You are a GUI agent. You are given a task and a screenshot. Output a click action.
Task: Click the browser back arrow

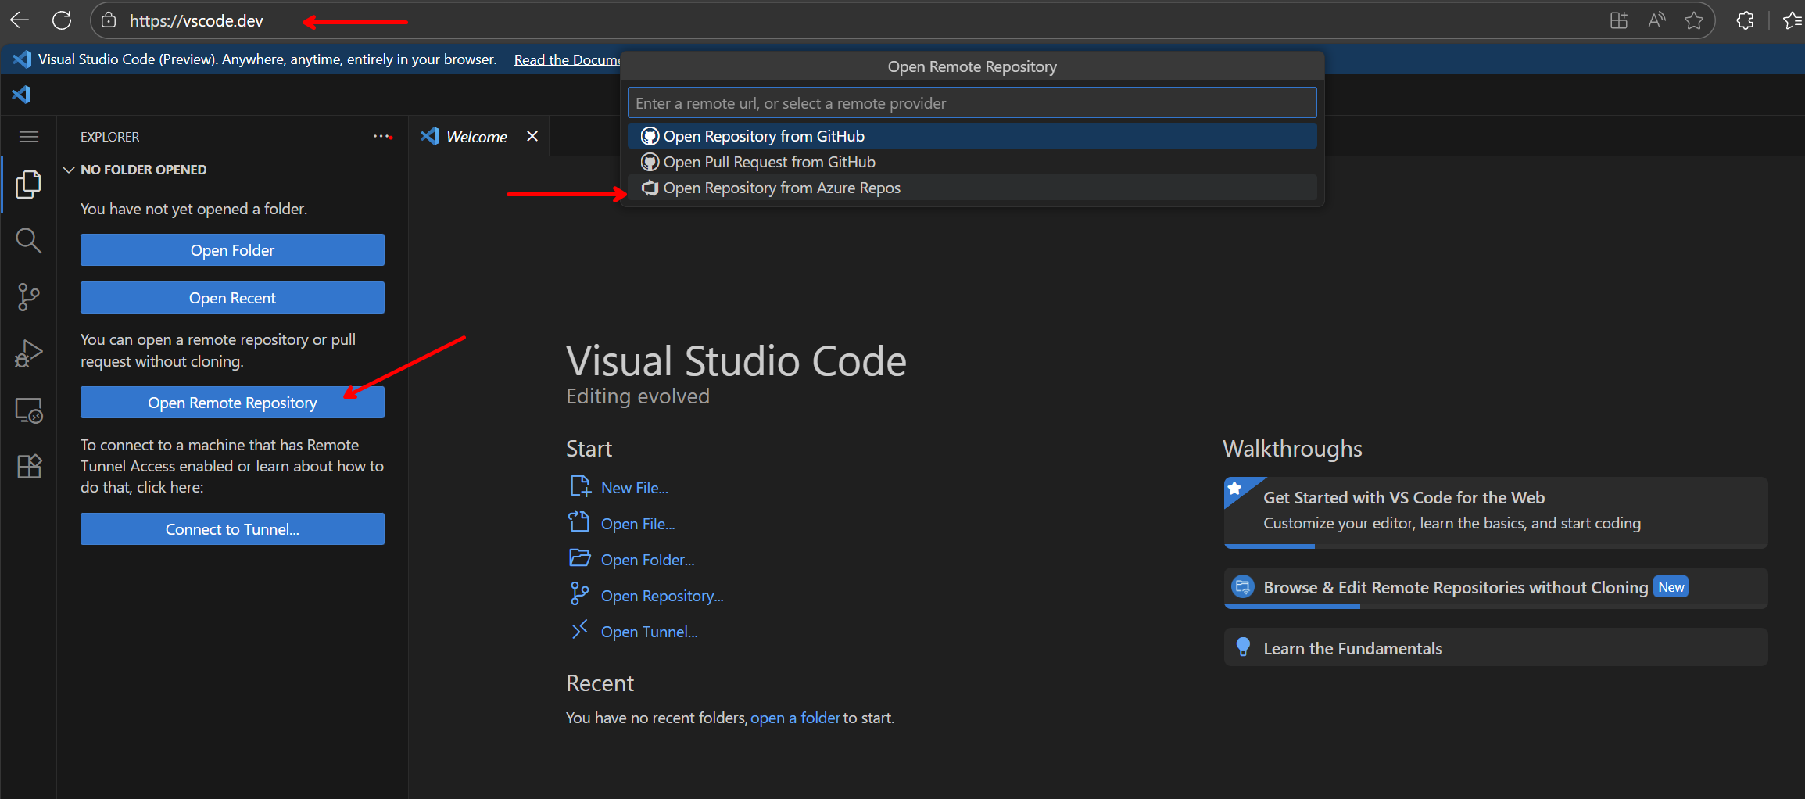[x=19, y=20]
